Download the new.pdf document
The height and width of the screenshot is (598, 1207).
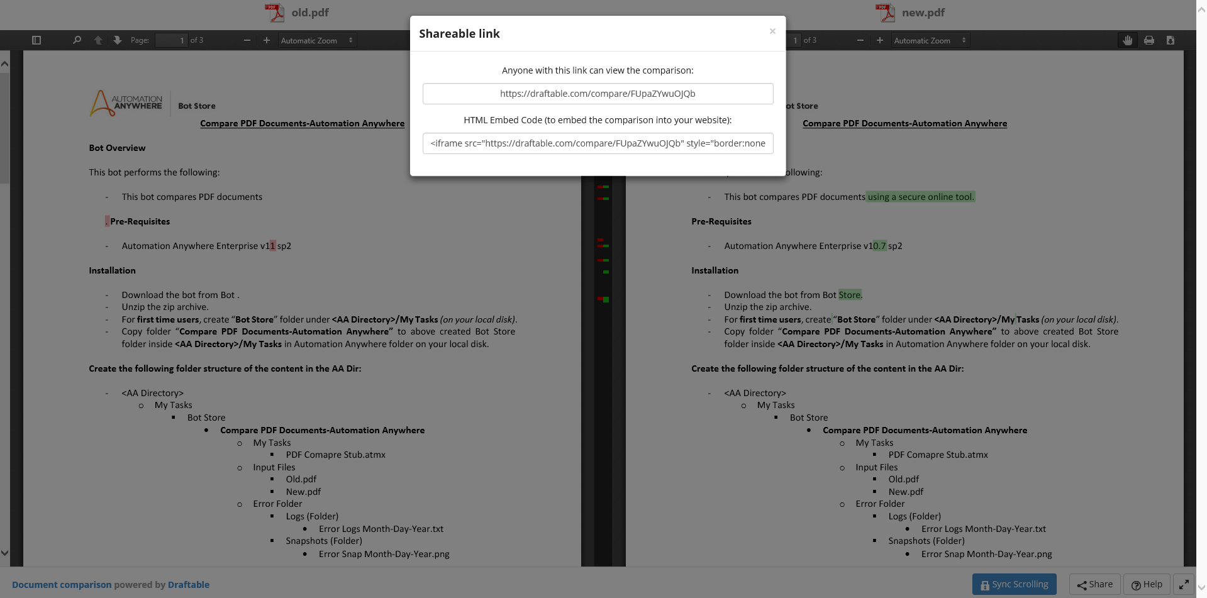(1171, 40)
